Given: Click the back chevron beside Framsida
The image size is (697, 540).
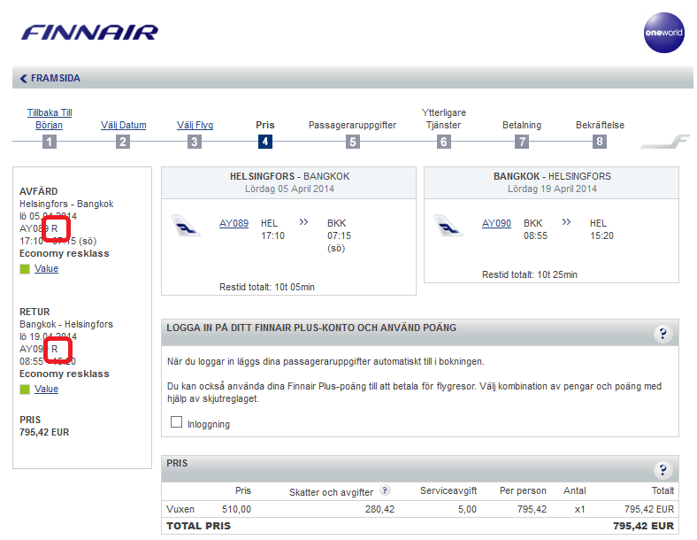Looking at the screenshot, I should click(23, 79).
